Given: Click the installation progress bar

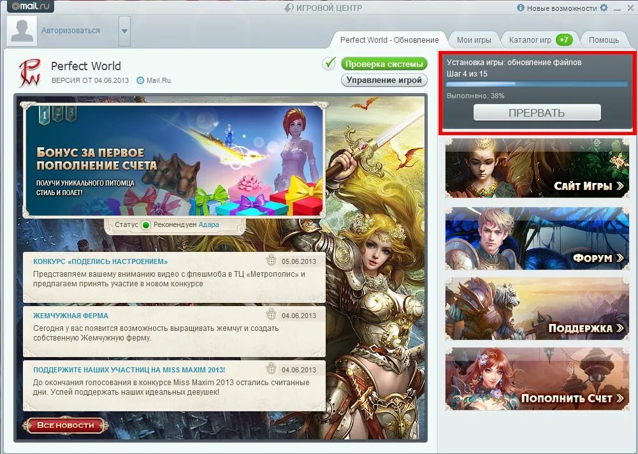Looking at the screenshot, I should [537, 84].
